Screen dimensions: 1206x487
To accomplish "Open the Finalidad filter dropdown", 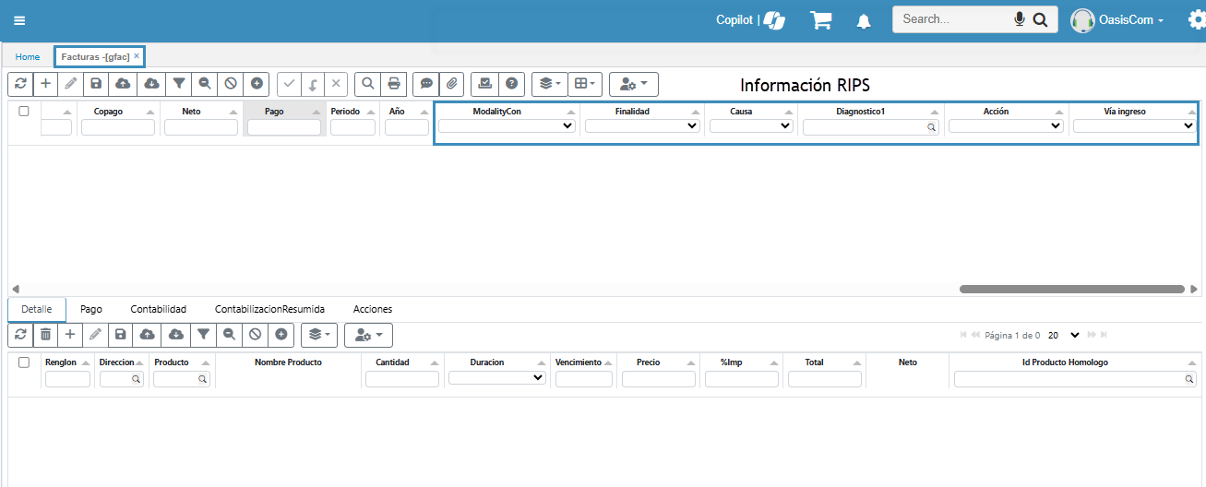I will pyautogui.click(x=642, y=126).
